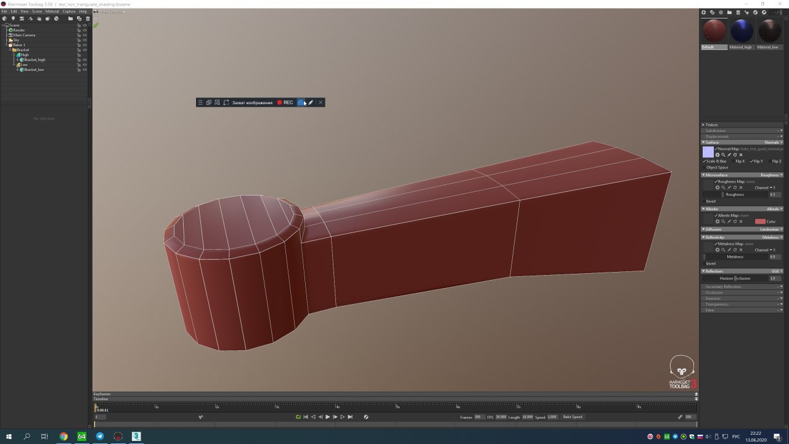The width and height of the screenshot is (789, 444).
Task: Open settings gear for Metalness Map
Action: pos(717,250)
